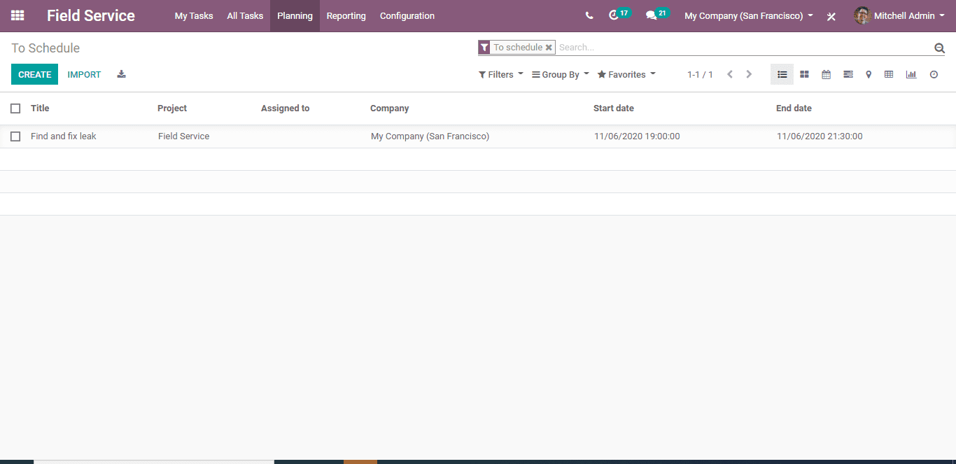Remove the To schedule filter tag
Screen dimensions: 956x464
tap(549, 48)
